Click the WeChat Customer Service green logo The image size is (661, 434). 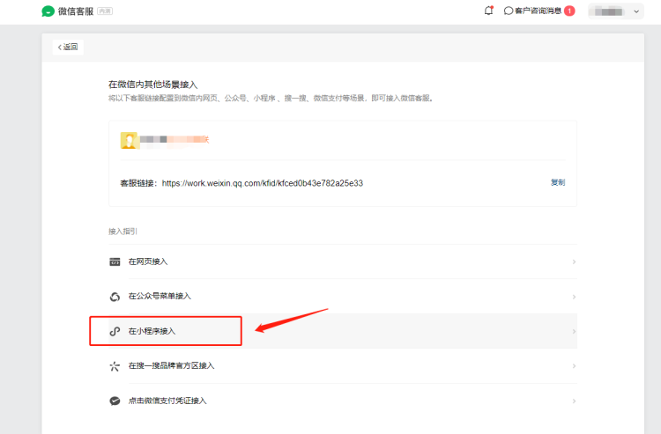click(48, 11)
